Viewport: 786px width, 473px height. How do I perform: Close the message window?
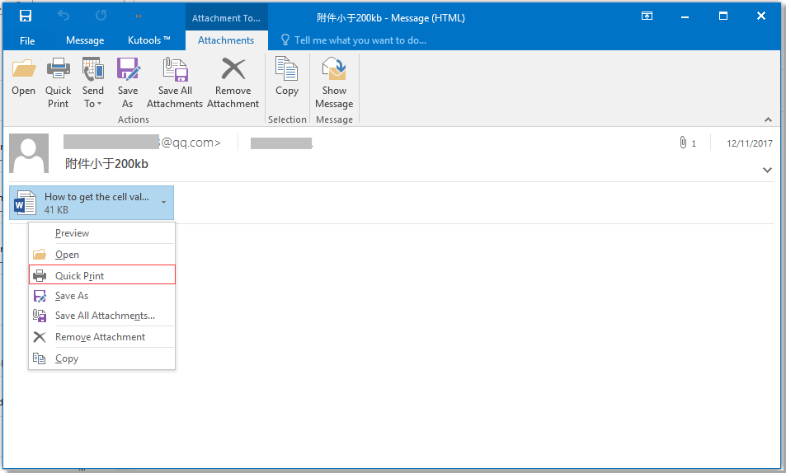pos(761,16)
